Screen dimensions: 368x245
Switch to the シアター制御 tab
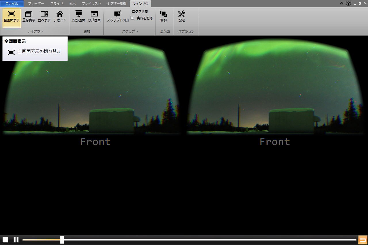coord(117,3)
